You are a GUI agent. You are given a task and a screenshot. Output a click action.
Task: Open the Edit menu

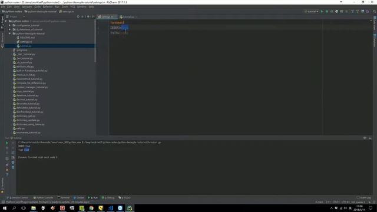point(9,6)
